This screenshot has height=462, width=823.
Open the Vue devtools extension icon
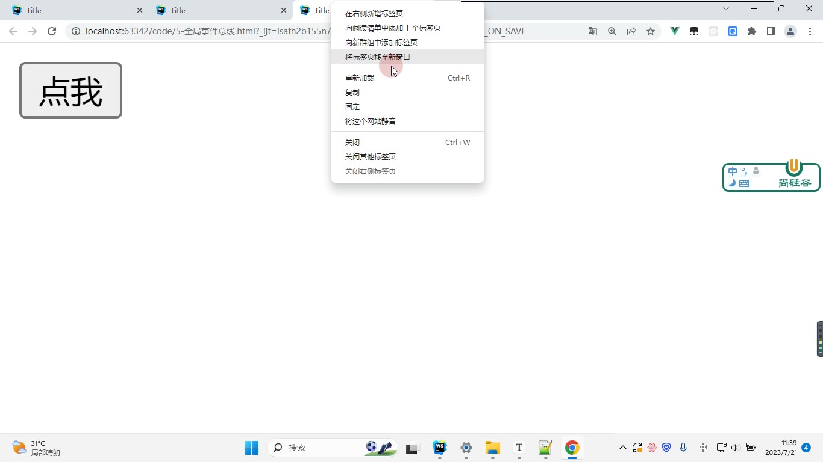pos(675,31)
